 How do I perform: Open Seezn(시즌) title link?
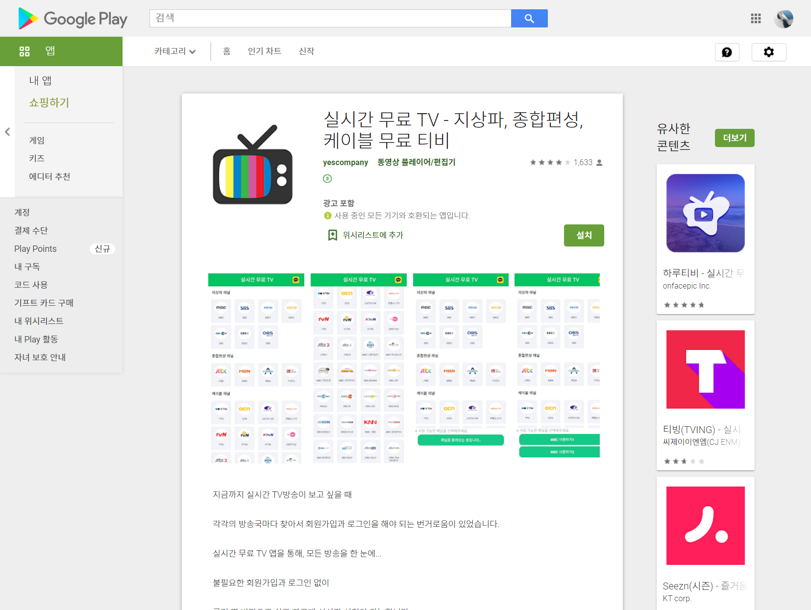click(704, 586)
